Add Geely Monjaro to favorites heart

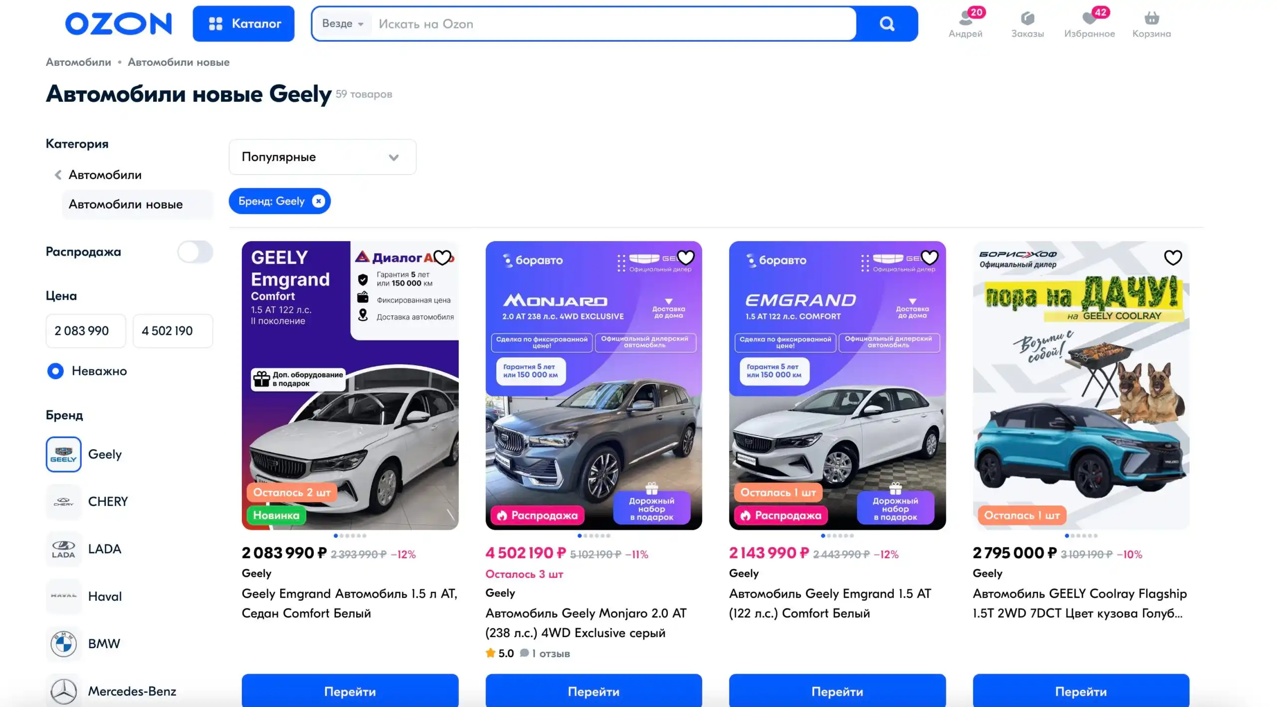point(686,257)
